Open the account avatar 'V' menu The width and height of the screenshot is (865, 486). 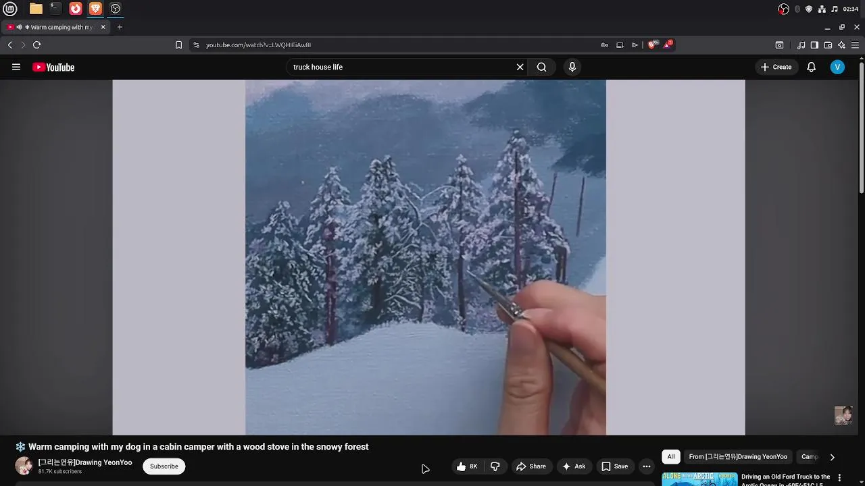click(837, 67)
